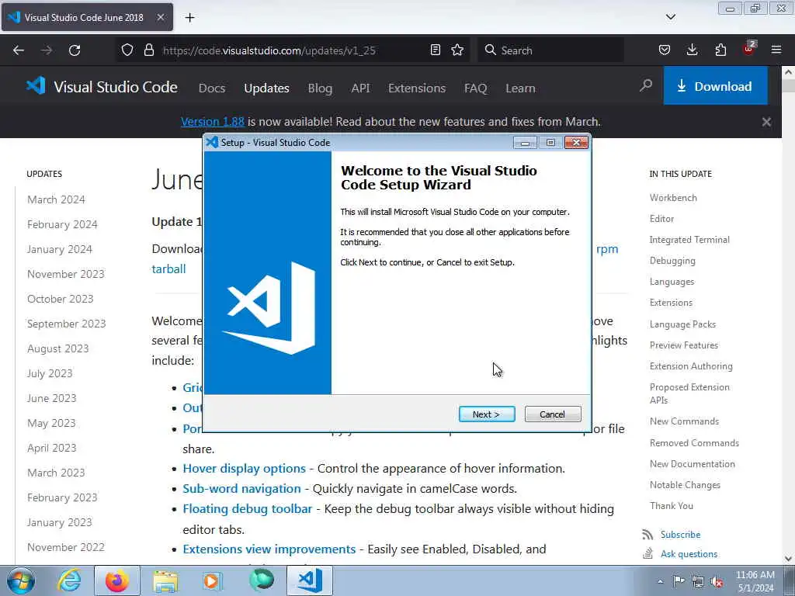Click the volume muted tray icon

coord(717,582)
